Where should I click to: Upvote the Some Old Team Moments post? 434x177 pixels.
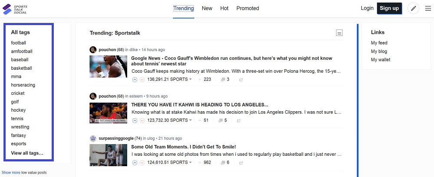135,163
